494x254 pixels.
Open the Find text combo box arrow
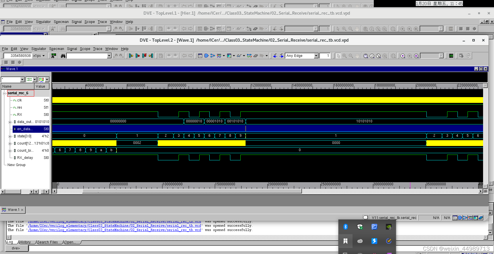pos(109,56)
